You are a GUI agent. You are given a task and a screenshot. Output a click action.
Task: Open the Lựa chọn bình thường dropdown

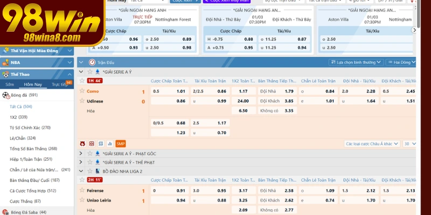(x=356, y=62)
